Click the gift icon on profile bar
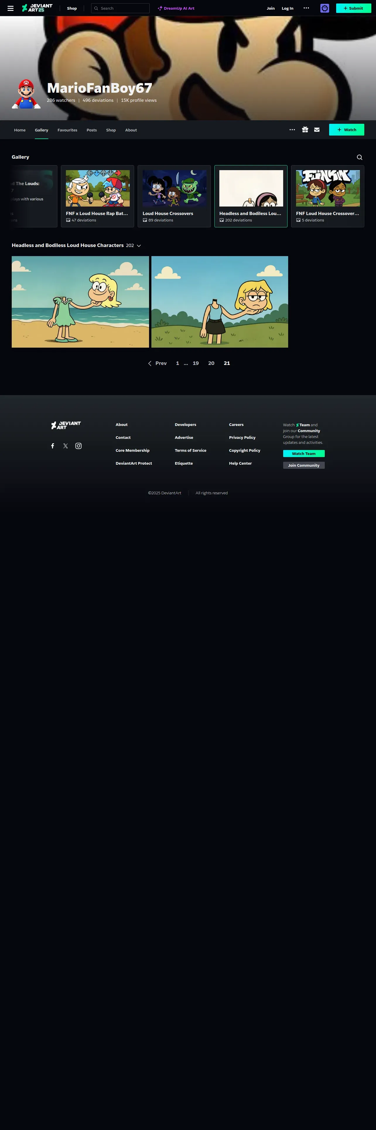Screen dimensions: 376x1130 coord(305,130)
